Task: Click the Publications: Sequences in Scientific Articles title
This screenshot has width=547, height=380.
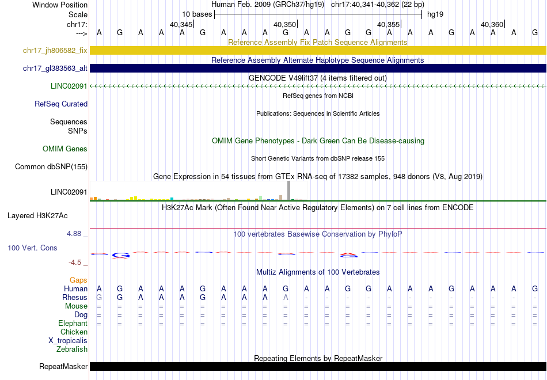Action: pos(318,113)
